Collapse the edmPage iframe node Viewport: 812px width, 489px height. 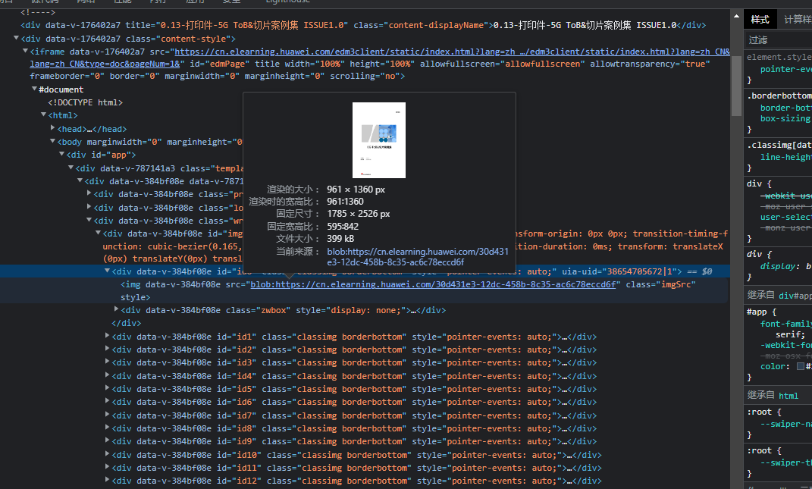point(25,52)
